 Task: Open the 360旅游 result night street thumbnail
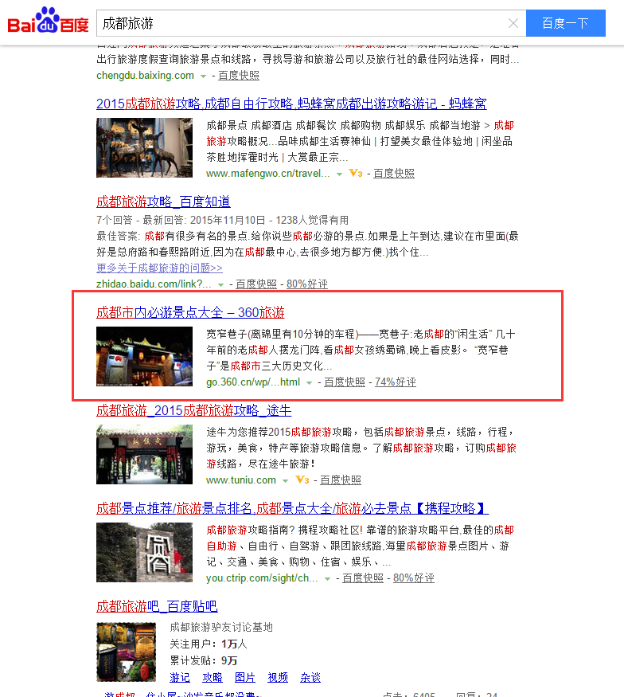point(144,356)
